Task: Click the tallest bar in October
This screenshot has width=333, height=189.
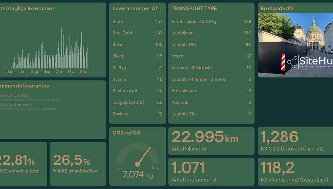Action: point(62,49)
